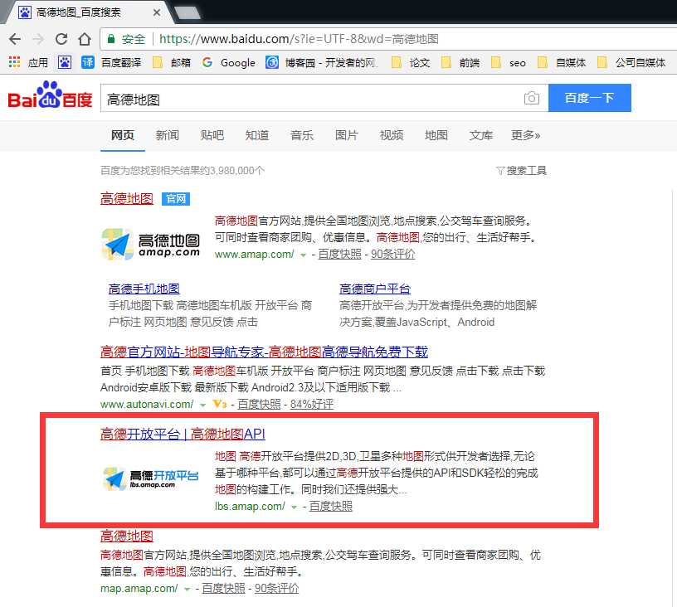Open the 自媒体 bookmark folder
The width and height of the screenshot is (677, 607).
[562, 62]
